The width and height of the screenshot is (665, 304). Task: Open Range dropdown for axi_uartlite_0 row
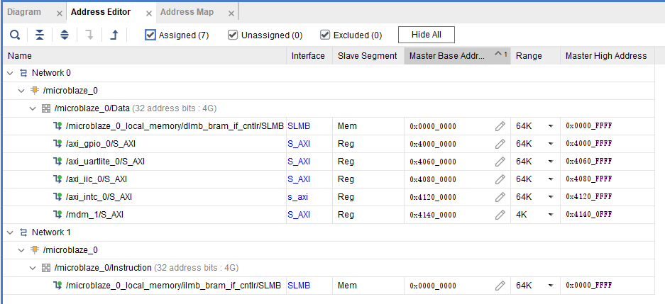pos(551,162)
